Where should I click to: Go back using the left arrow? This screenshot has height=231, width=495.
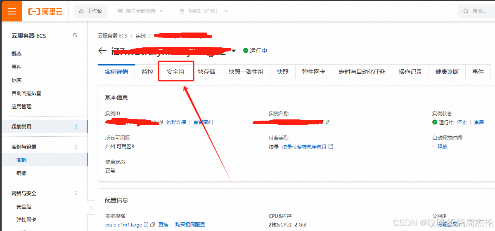coord(102,51)
